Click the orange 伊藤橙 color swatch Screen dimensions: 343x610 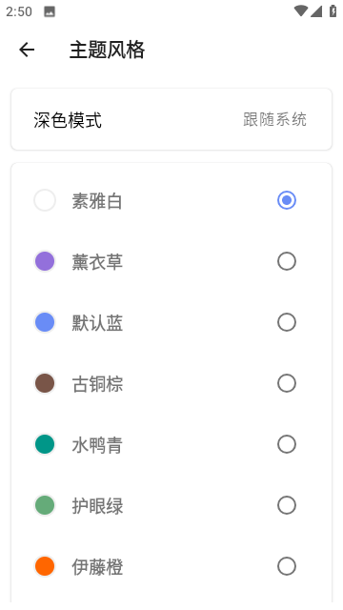(x=45, y=566)
